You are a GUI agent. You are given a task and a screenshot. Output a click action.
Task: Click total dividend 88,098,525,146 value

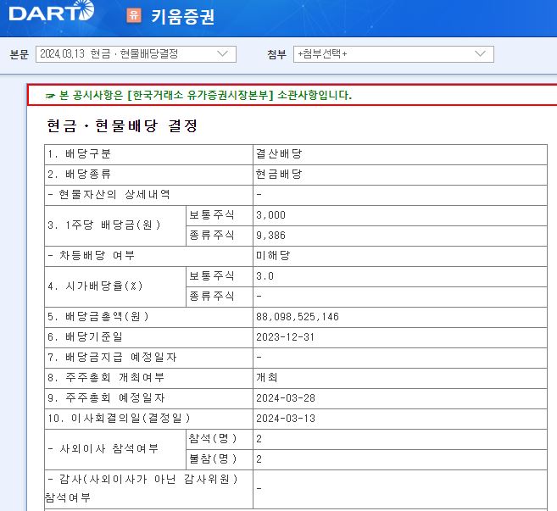[x=298, y=317]
